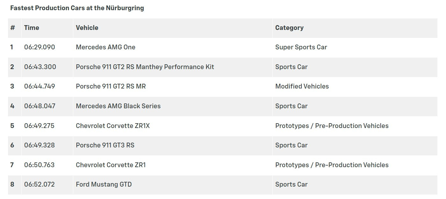Click the Category column header
Image resolution: width=446 pixels, height=199 pixels.
click(289, 28)
